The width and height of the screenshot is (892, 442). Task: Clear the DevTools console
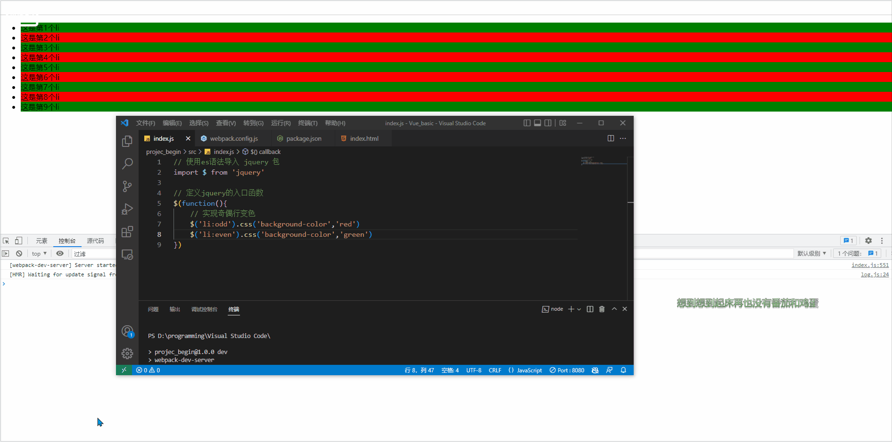pos(19,253)
